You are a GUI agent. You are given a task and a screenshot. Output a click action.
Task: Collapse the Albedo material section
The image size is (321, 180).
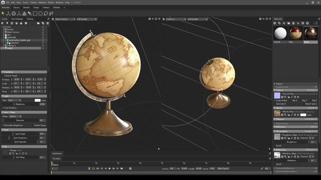(x=295, y=108)
